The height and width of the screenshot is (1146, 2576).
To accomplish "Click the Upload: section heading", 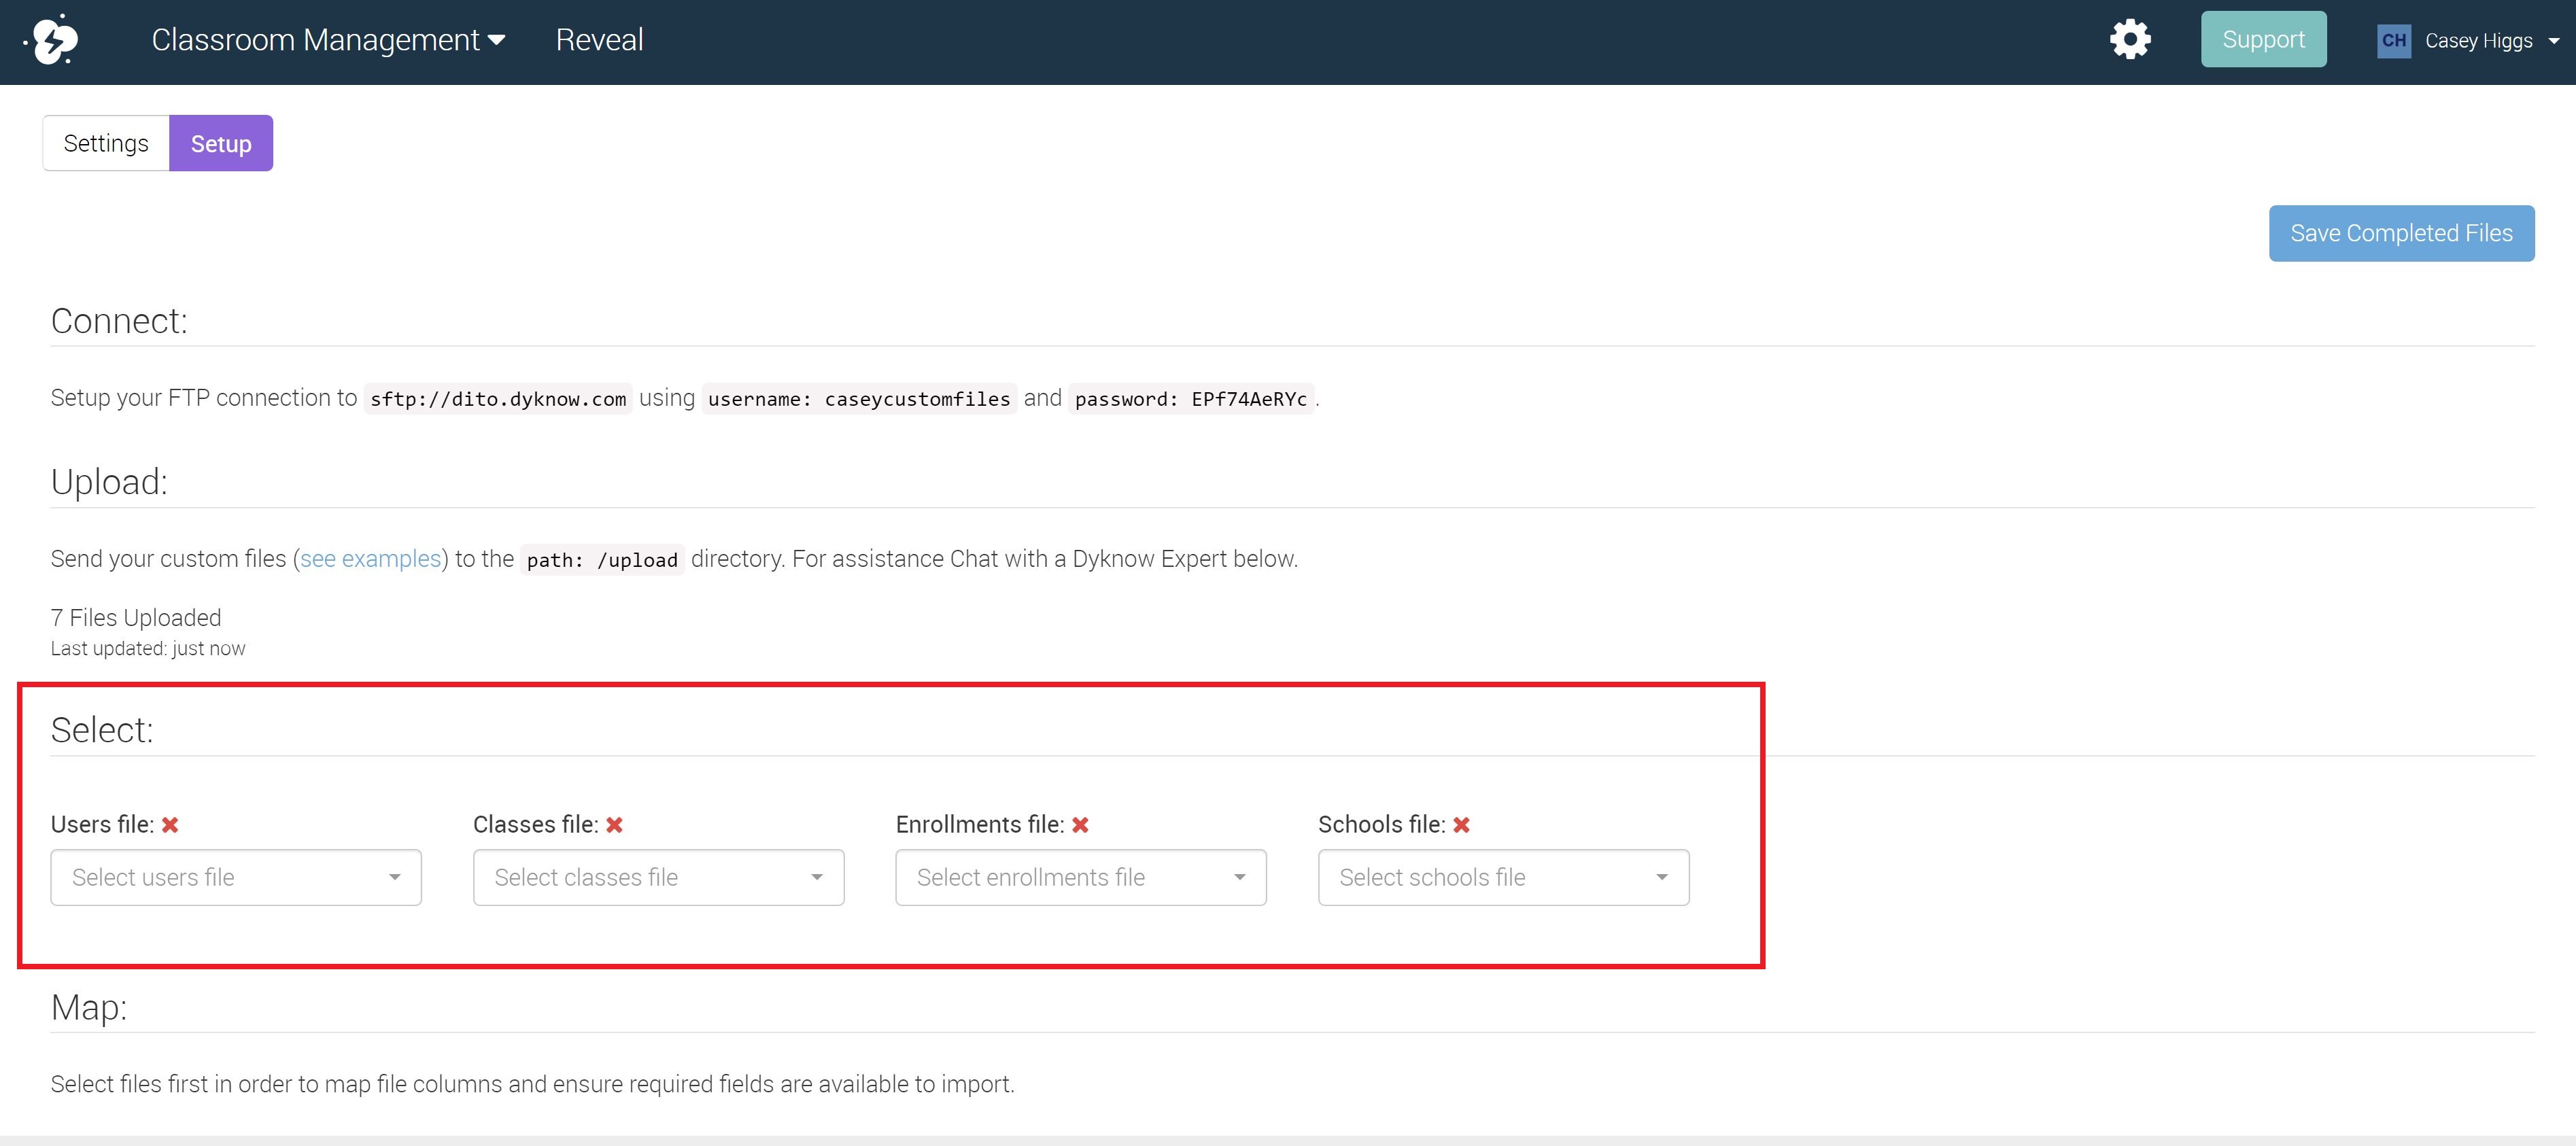I will tap(109, 482).
